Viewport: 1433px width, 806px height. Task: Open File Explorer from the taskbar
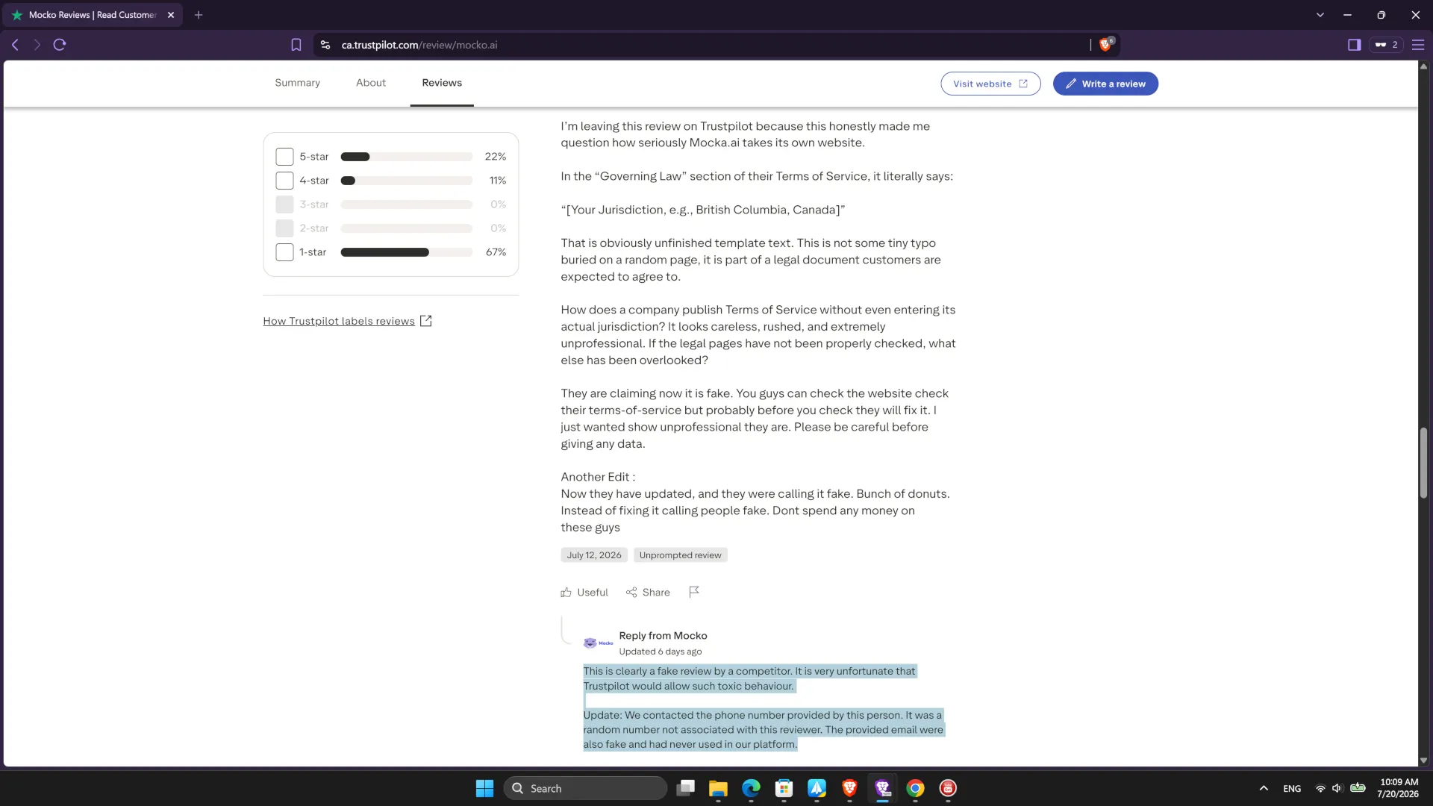[x=718, y=788]
